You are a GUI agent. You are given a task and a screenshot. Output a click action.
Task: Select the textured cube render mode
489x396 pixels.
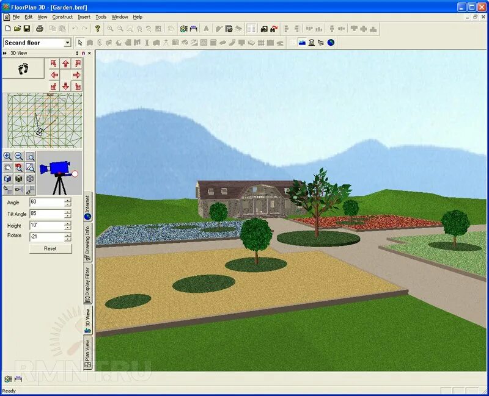[19, 179]
